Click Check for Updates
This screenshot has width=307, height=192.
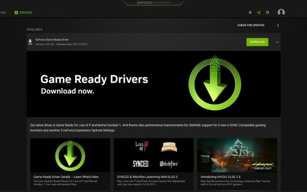pos(251,25)
